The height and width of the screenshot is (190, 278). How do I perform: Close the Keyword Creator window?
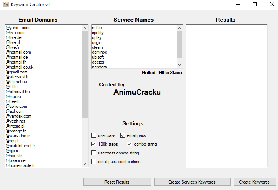tap(272, 5)
